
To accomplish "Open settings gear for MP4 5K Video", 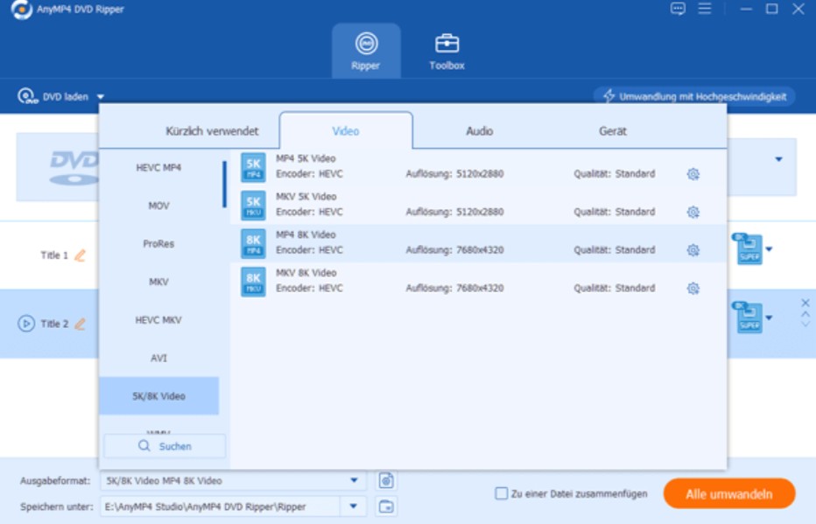I will pyautogui.click(x=693, y=173).
